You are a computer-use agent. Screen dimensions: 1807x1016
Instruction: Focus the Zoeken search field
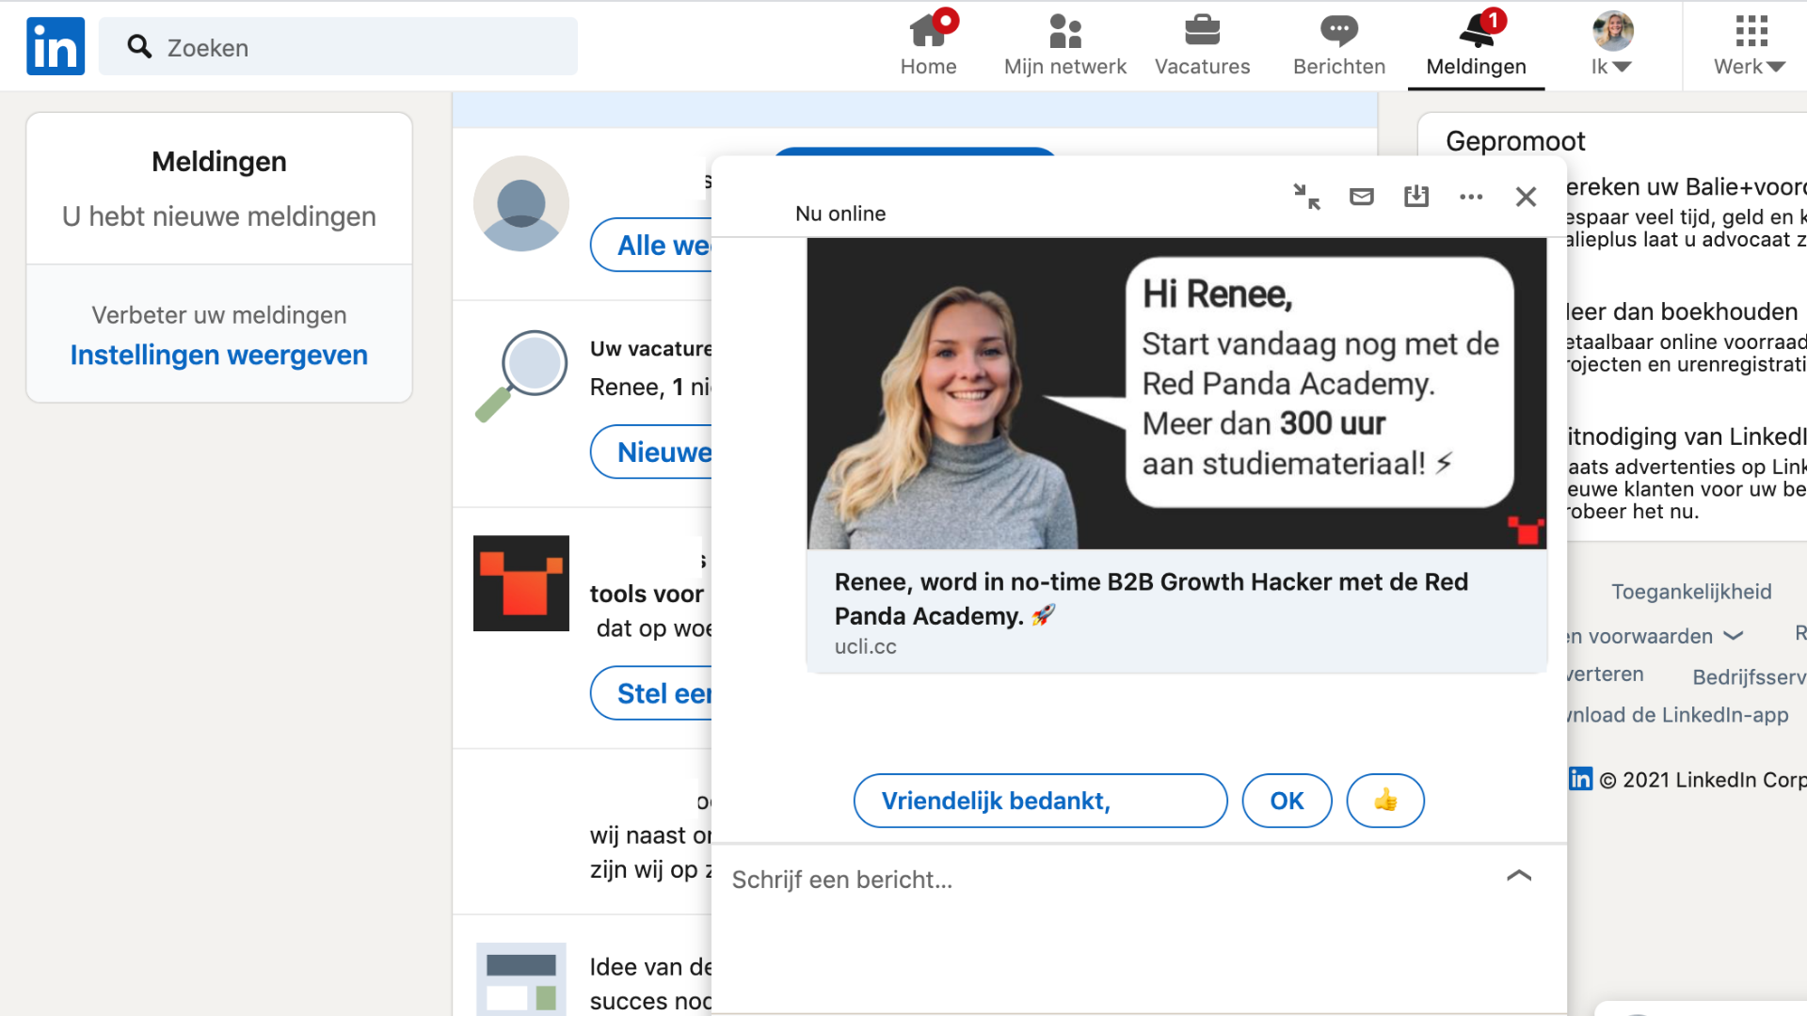point(338,46)
